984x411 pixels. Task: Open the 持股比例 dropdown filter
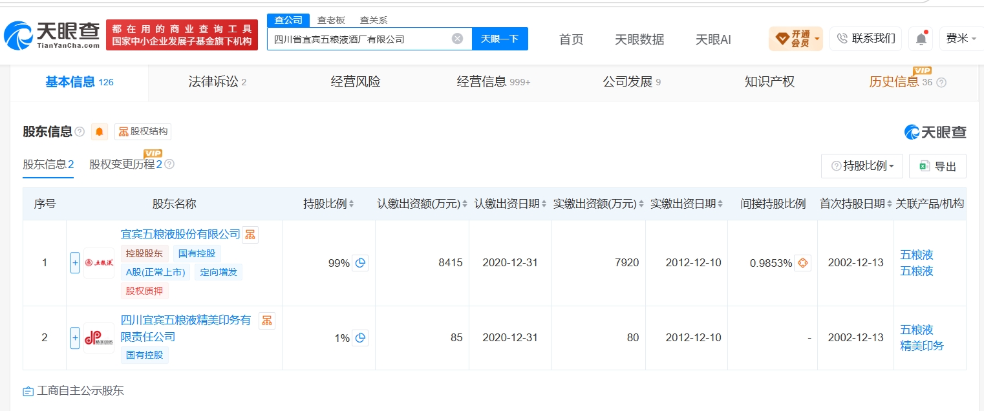(862, 166)
